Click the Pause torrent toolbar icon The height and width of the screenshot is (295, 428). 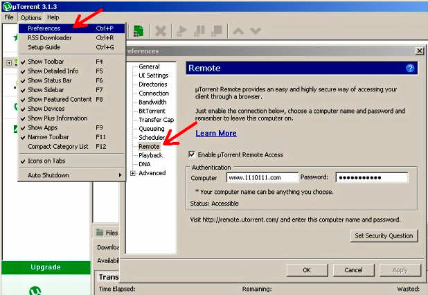[199, 31]
